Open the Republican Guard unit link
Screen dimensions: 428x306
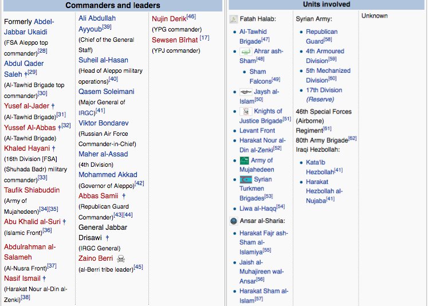[321, 37]
